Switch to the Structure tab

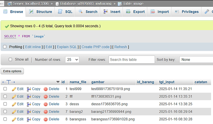(40, 12)
